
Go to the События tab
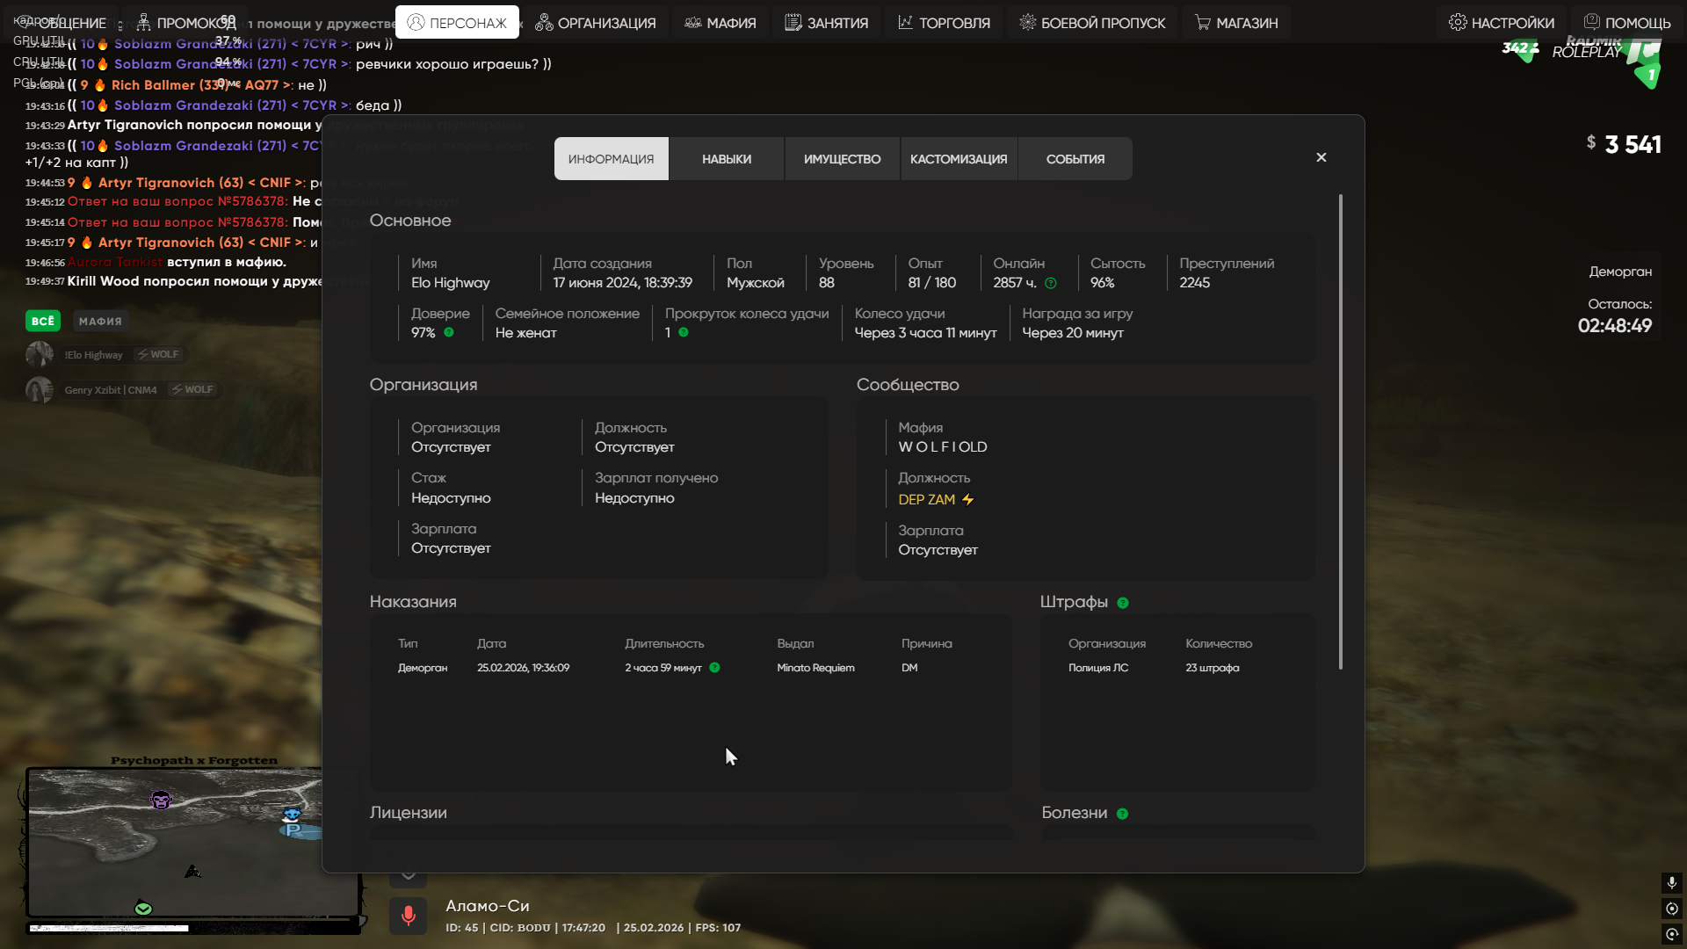[1075, 159]
